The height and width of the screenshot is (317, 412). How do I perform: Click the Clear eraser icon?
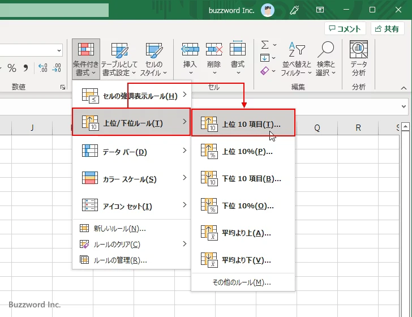point(265,71)
